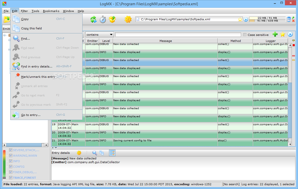Click the gear icon in Entry details
298x189 pixels.
(79, 153)
